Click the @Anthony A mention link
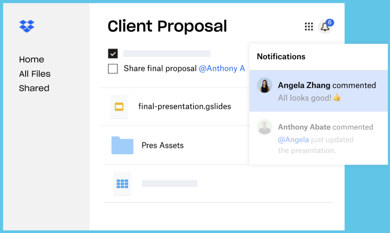The image size is (390, 233). [222, 68]
